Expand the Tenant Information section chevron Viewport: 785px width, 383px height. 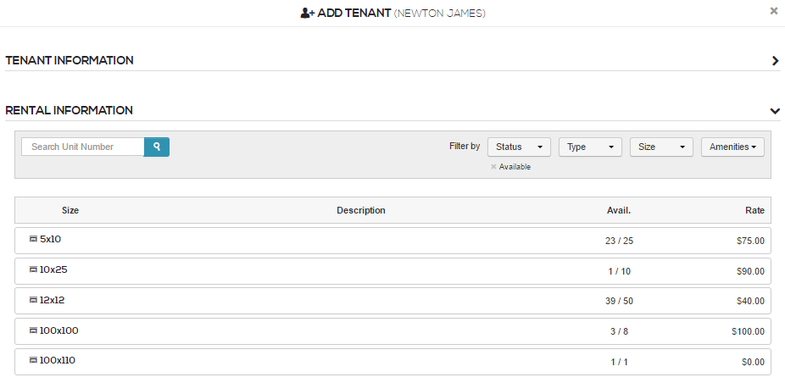point(776,60)
